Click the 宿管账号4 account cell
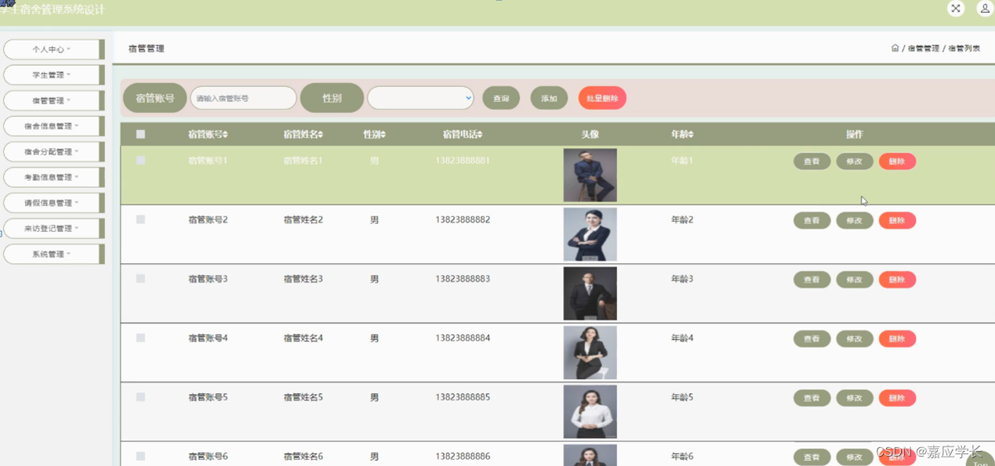 (x=208, y=338)
